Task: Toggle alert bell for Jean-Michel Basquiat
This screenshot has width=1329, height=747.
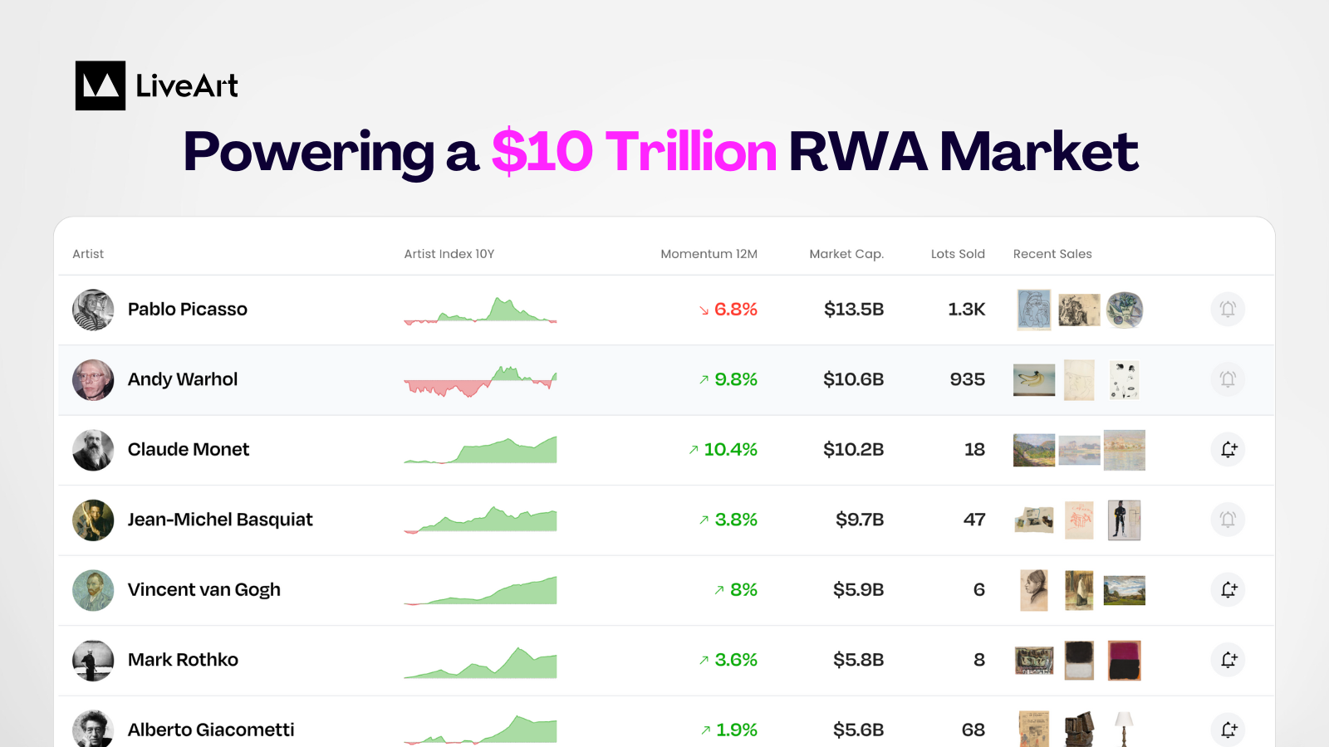Action: click(1228, 520)
